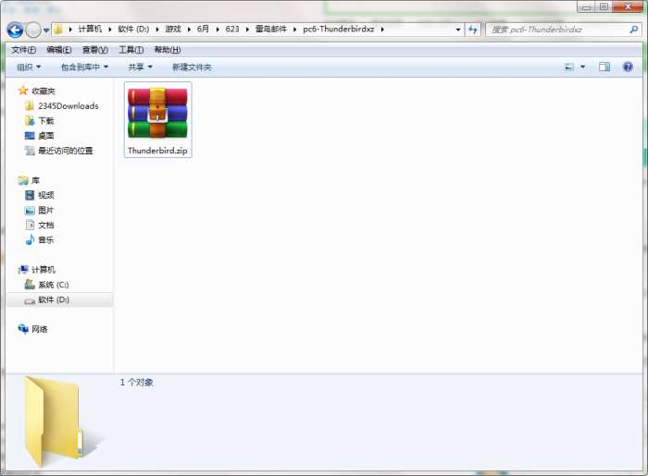
Task: Open the recent pages dropdown arrow
Action: [46, 31]
